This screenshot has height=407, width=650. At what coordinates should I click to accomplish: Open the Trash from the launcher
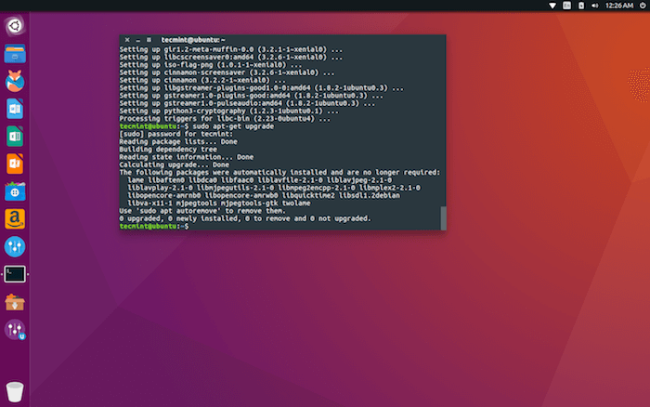tap(15, 391)
